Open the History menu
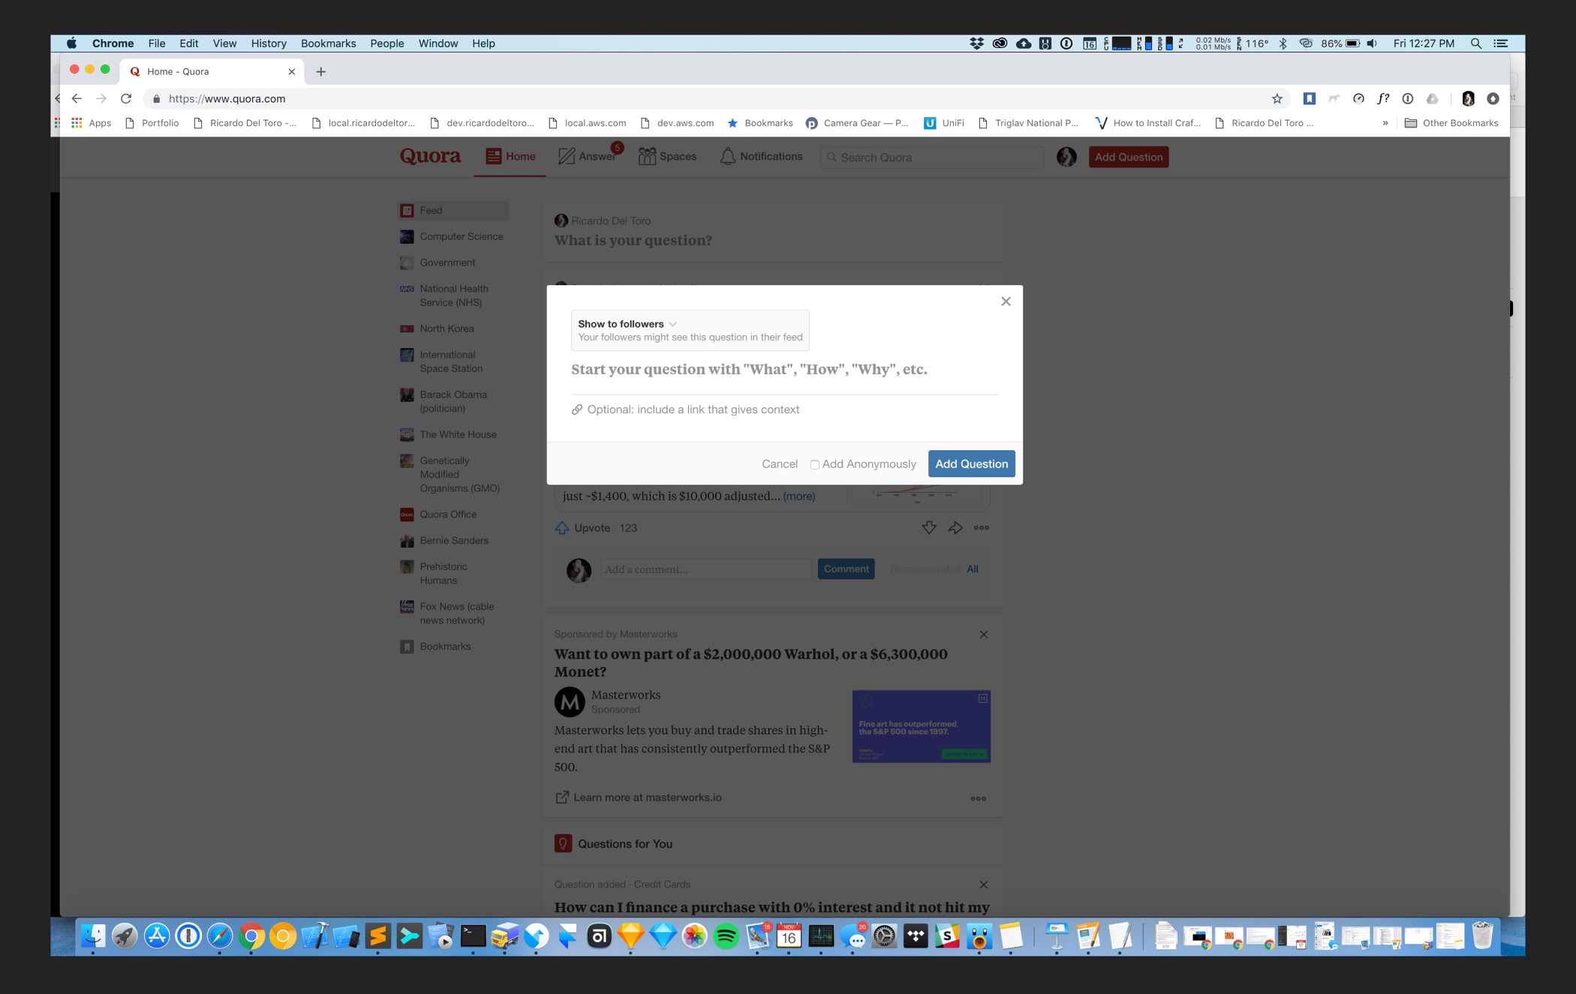Image resolution: width=1576 pixels, height=994 pixels. coord(268,43)
